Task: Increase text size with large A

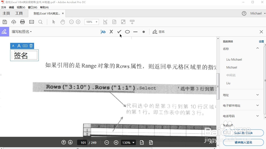Action: pos(19,46)
